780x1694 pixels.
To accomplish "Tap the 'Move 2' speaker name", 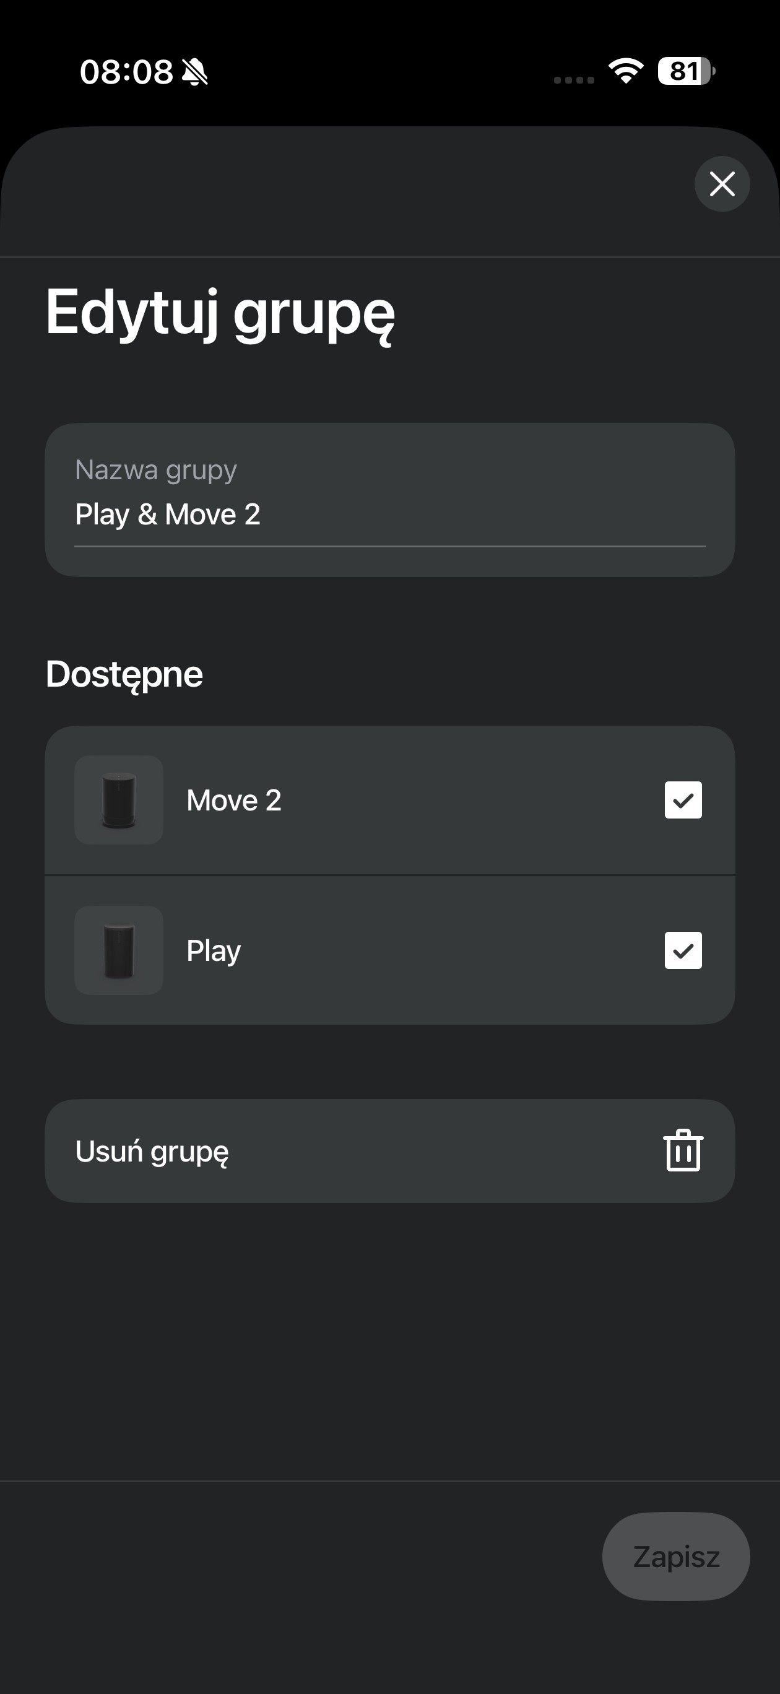I will click(234, 801).
